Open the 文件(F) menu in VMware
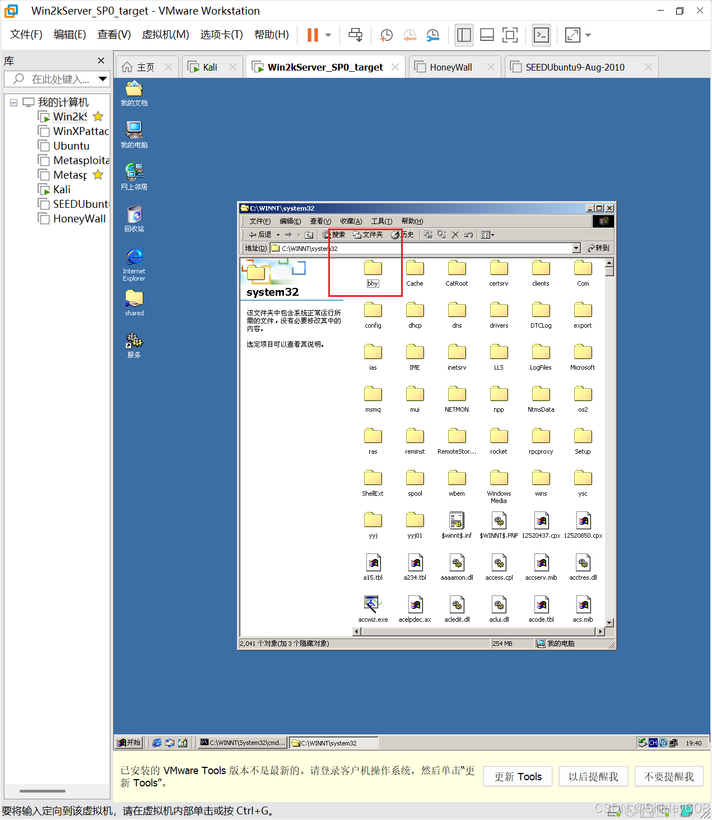The height and width of the screenshot is (820, 712). [26, 35]
